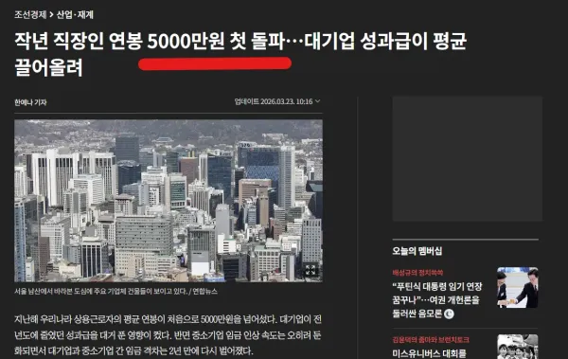
Task: Click the first paragraph starting 지난해 우리나라
Action: pos(168,335)
